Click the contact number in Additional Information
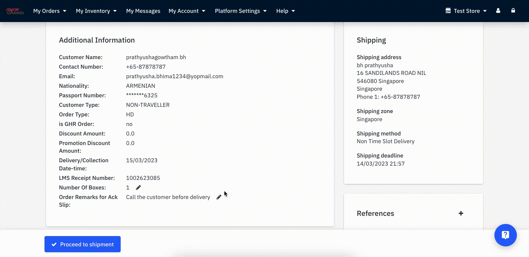529x257 pixels. (146, 67)
